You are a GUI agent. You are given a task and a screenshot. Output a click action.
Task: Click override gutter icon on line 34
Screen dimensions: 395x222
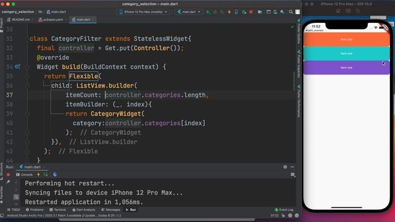click(17, 67)
